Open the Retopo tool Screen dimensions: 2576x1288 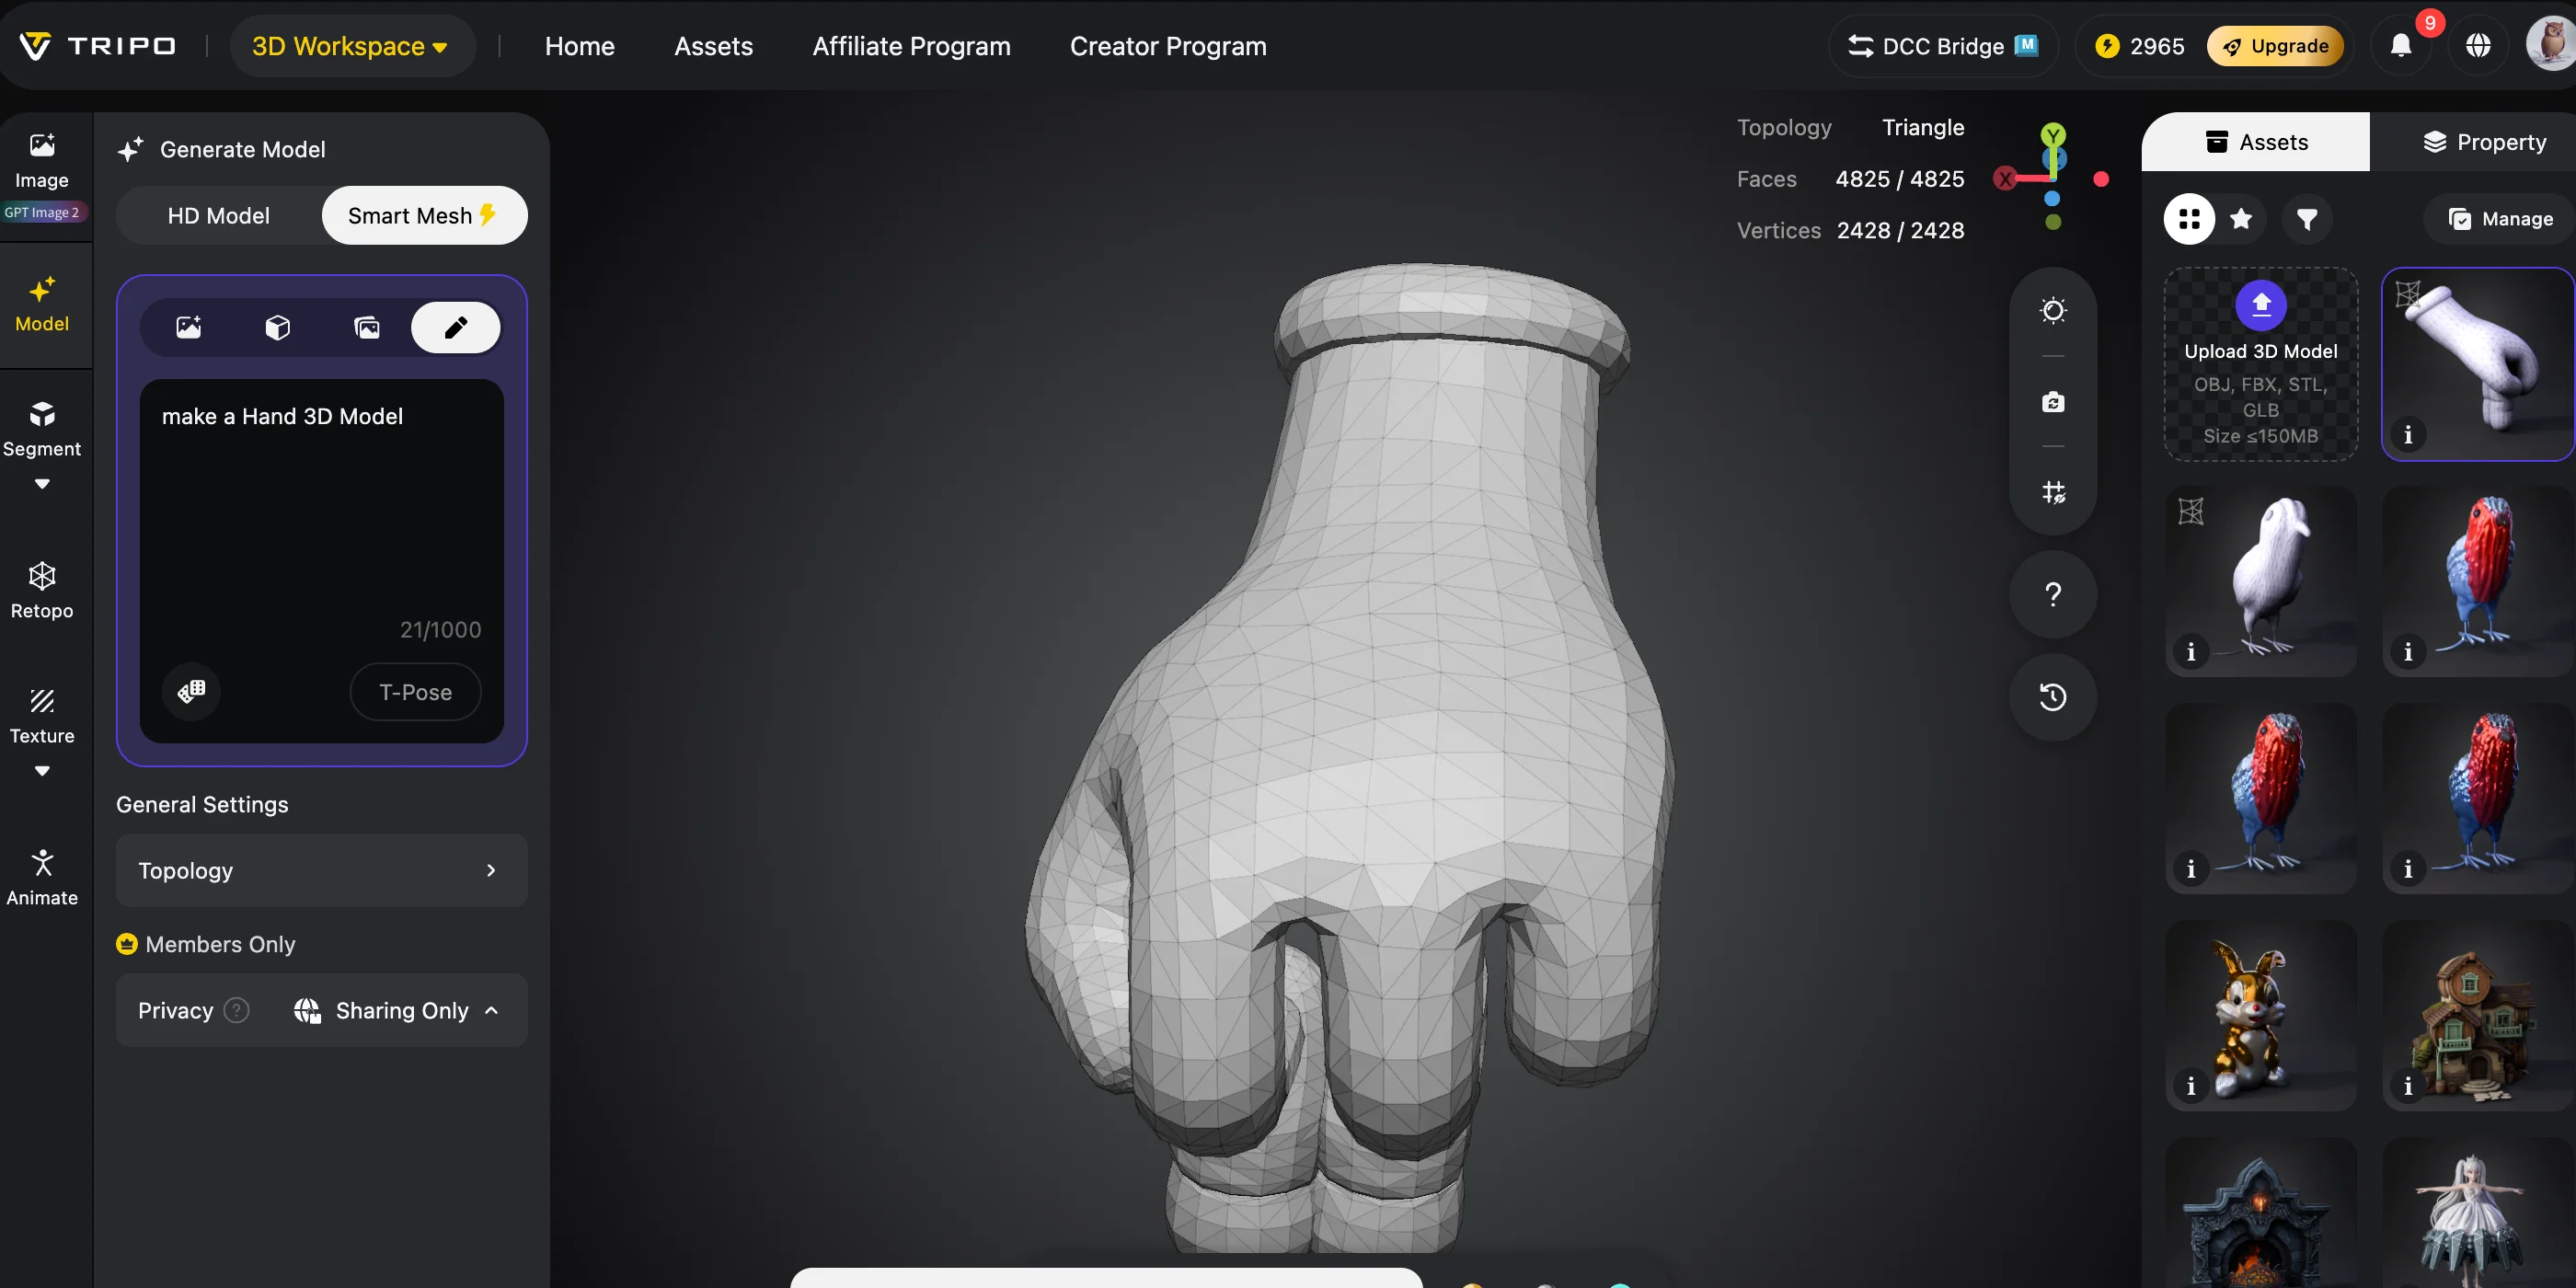(x=42, y=591)
